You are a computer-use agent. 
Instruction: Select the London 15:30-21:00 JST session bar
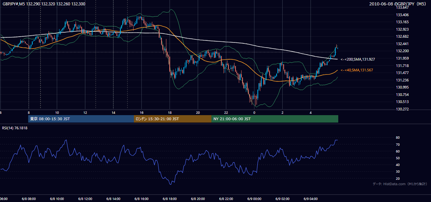pos(173,119)
